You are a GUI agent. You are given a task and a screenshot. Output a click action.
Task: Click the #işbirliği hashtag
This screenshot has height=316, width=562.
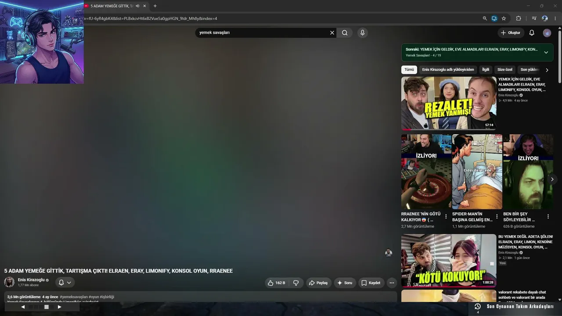[107, 297]
